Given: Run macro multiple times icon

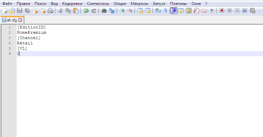Looking at the screenshot, I should pos(245,11).
